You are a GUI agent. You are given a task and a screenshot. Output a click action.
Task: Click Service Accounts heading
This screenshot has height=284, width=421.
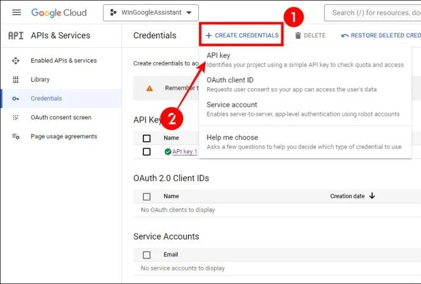pyautogui.click(x=166, y=236)
